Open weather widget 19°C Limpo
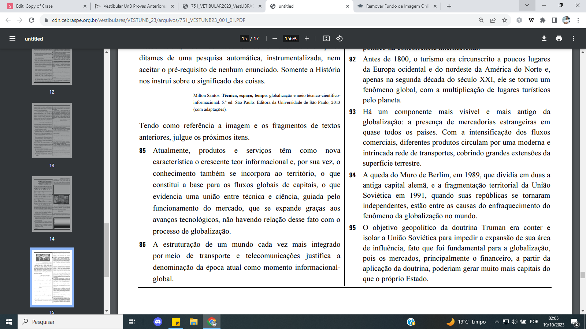This screenshot has height=329, width=586. coord(466,322)
